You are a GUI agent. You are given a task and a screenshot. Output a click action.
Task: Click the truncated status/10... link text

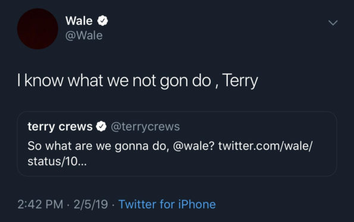click(x=57, y=161)
